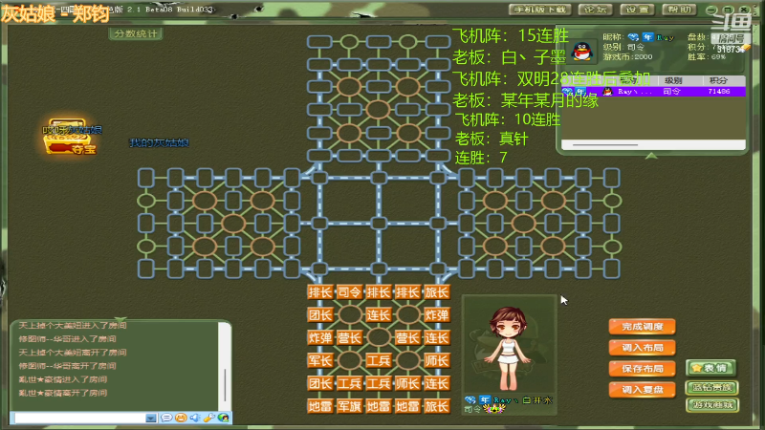The height and width of the screenshot is (430, 765).
Task: Select the 团长 piece left of 连长
Action: coord(320,315)
